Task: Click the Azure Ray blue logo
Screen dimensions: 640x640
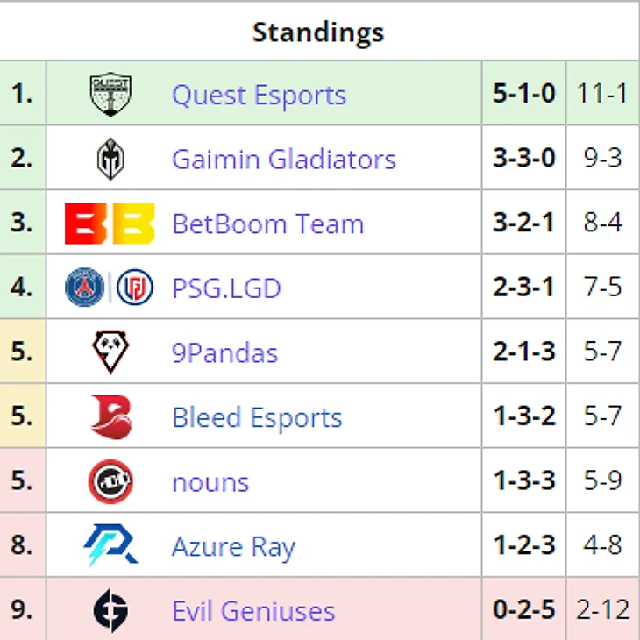Action: [x=110, y=545]
